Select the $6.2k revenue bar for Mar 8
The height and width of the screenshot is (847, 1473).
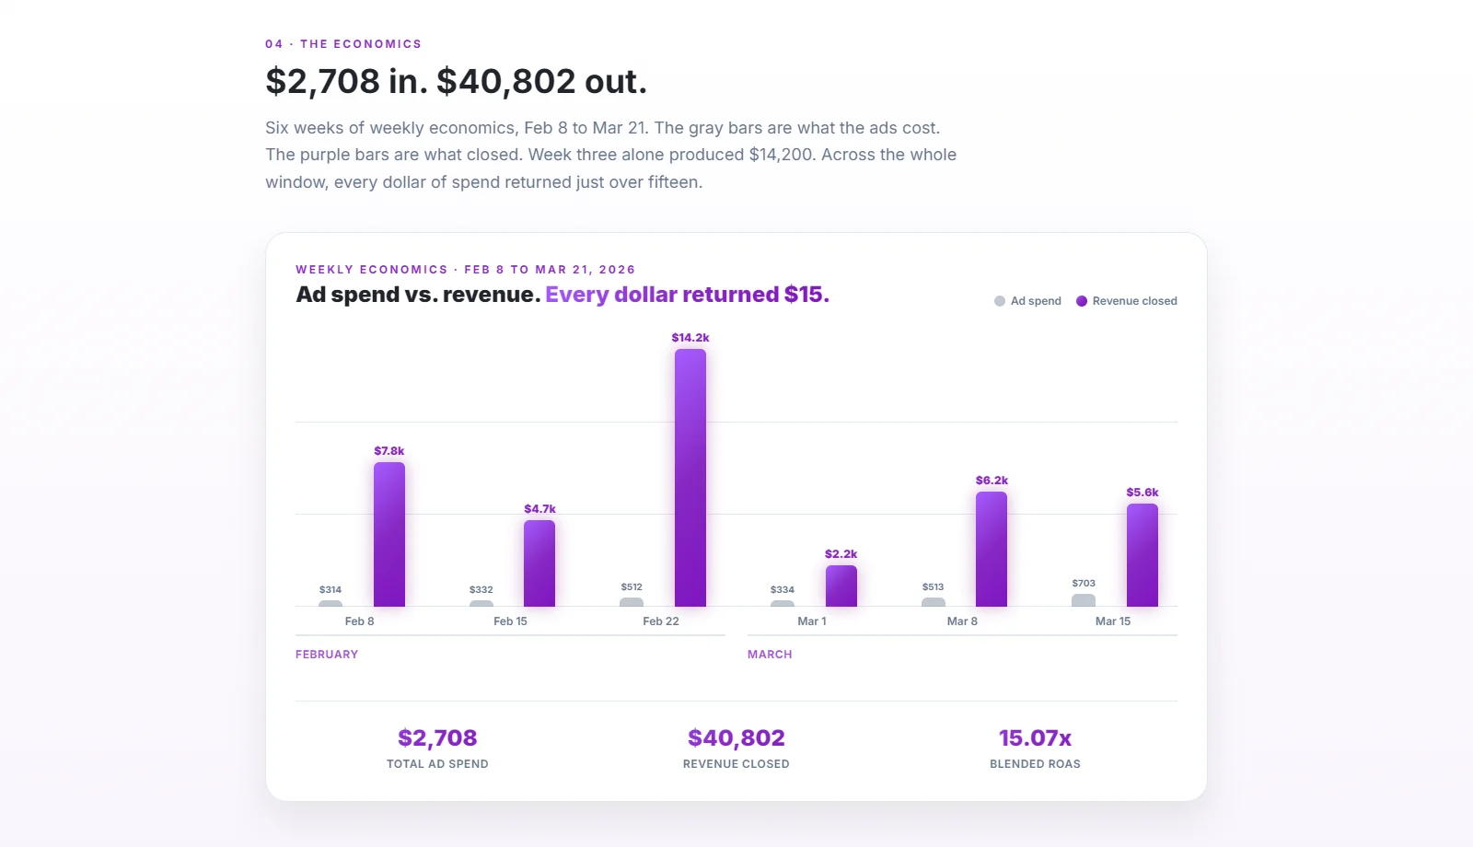[992, 549]
